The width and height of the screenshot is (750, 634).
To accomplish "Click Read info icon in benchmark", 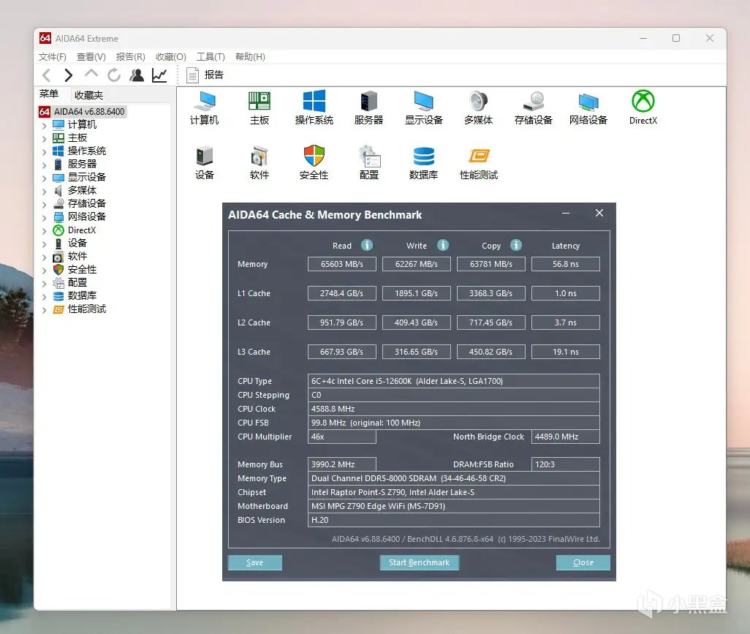I will click(x=367, y=245).
